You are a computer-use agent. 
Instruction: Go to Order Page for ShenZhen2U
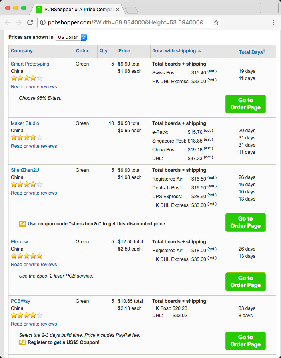[245, 222]
